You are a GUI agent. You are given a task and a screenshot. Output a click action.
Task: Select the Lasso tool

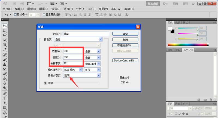[x=5, y=35]
